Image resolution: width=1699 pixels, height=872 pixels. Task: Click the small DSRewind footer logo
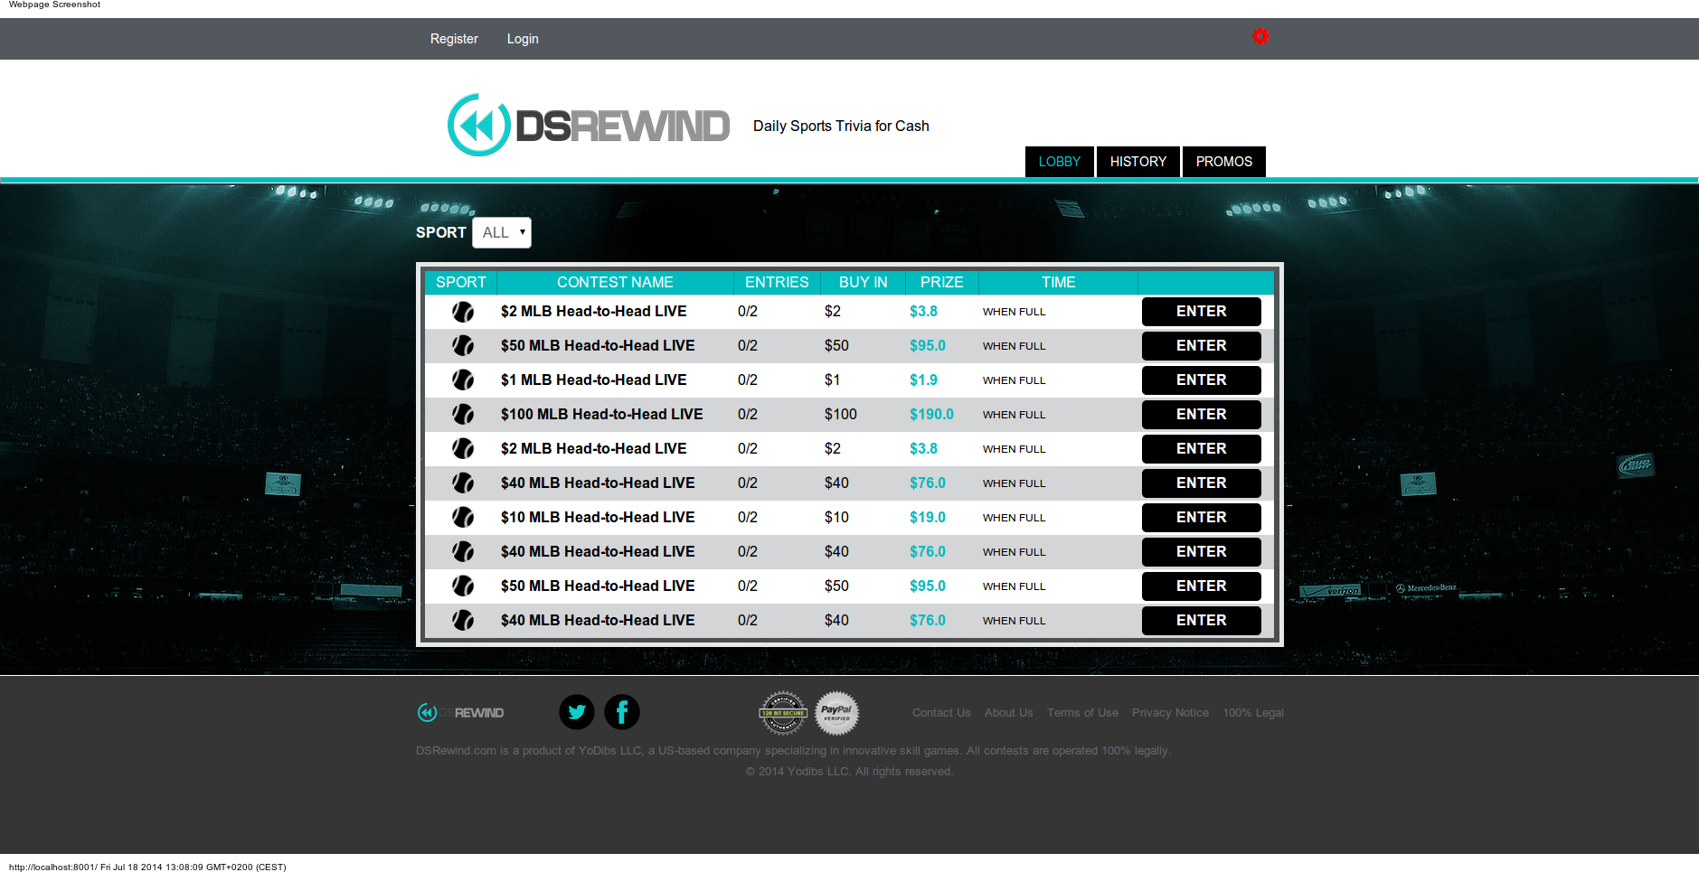coord(460,713)
